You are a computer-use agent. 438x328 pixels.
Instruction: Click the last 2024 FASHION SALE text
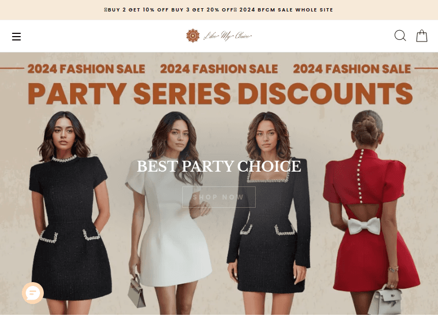tap(352, 69)
